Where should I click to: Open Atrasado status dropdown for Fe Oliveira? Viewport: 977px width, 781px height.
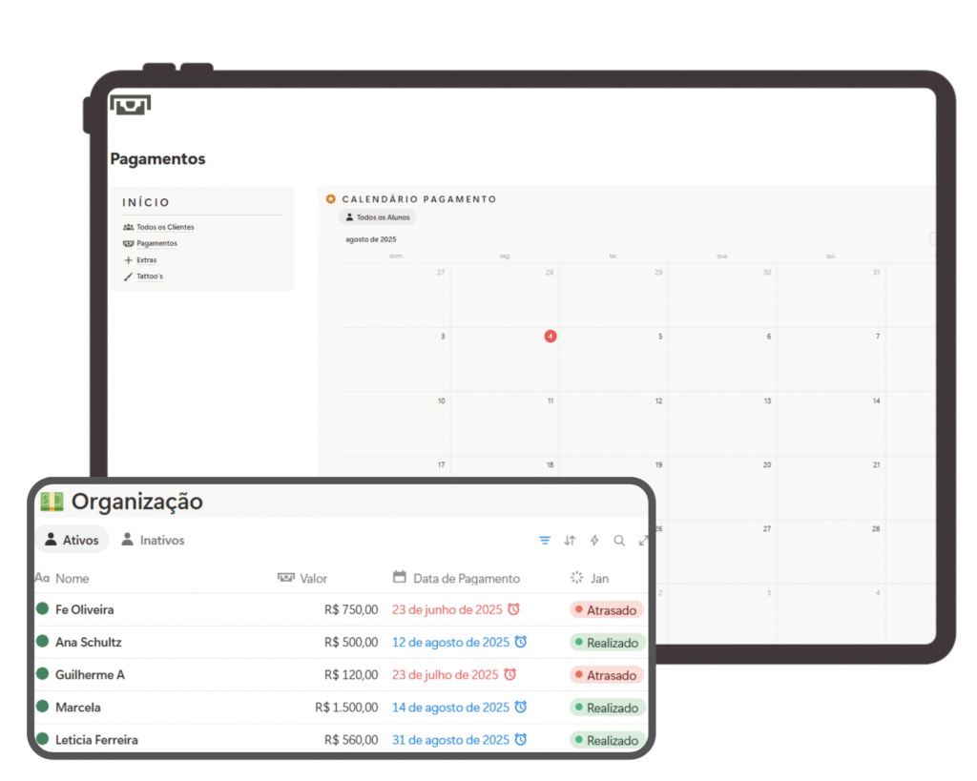click(x=607, y=610)
